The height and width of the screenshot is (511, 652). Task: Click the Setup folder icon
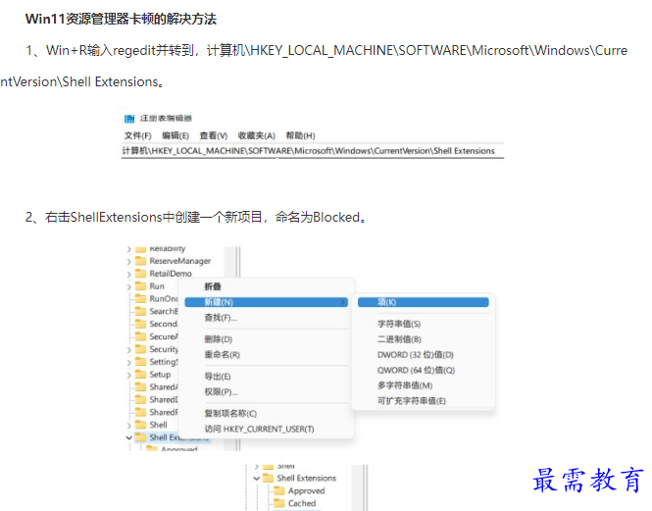pos(141,374)
